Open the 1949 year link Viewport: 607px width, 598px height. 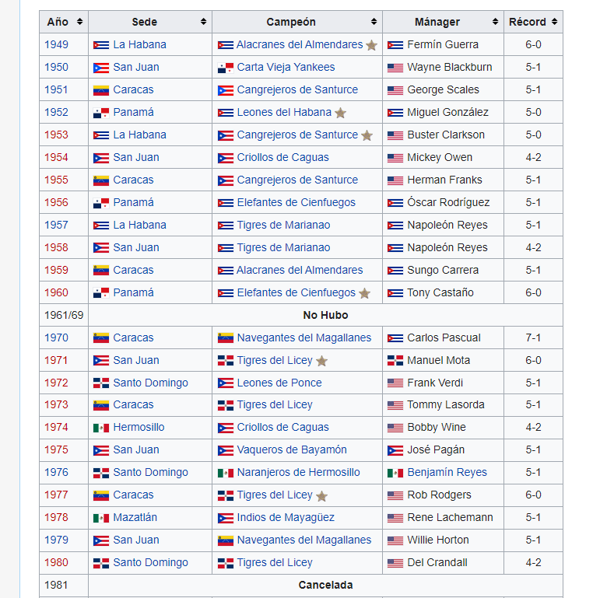click(x=56, y=44)
